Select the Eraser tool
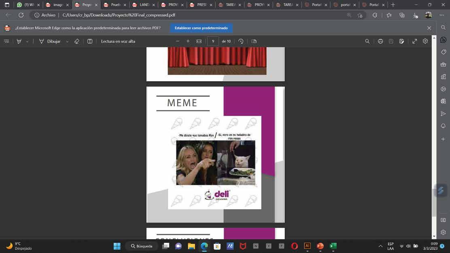The image size is (450, 253). point(76,41)
